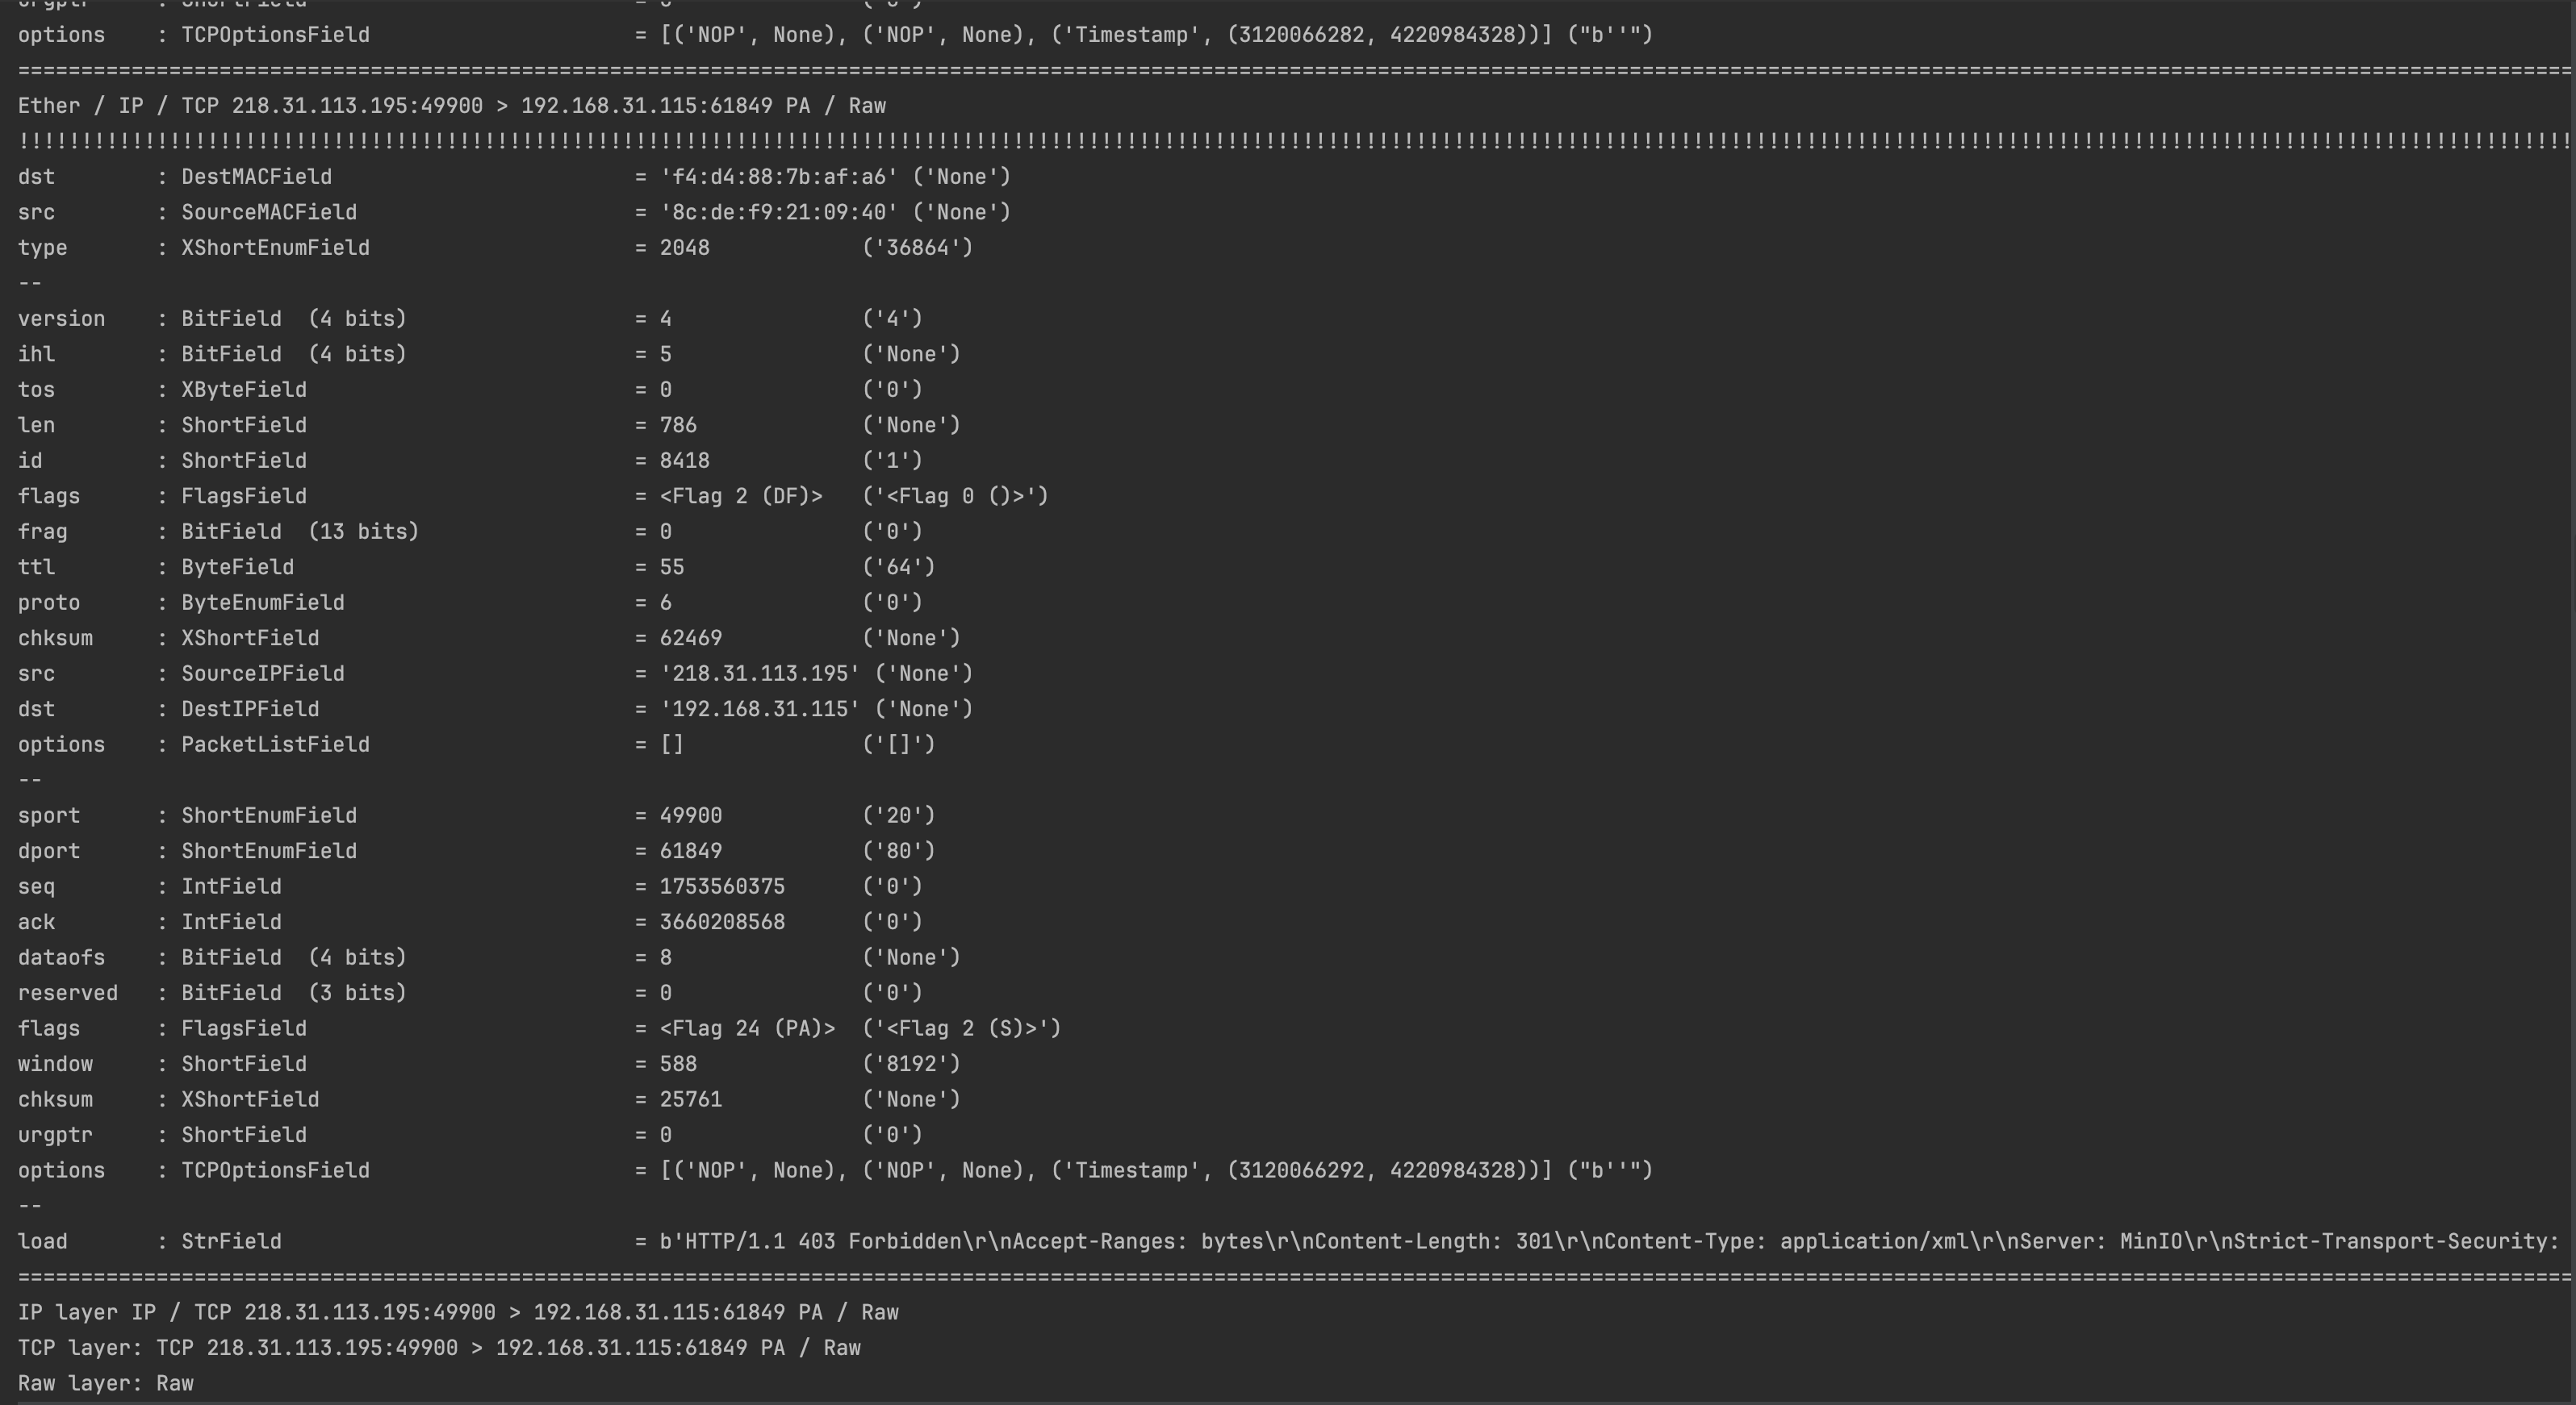Click the IP len value 786

678,426
